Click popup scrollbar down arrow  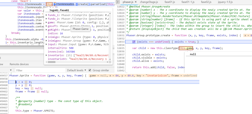(x=110, y=59)
